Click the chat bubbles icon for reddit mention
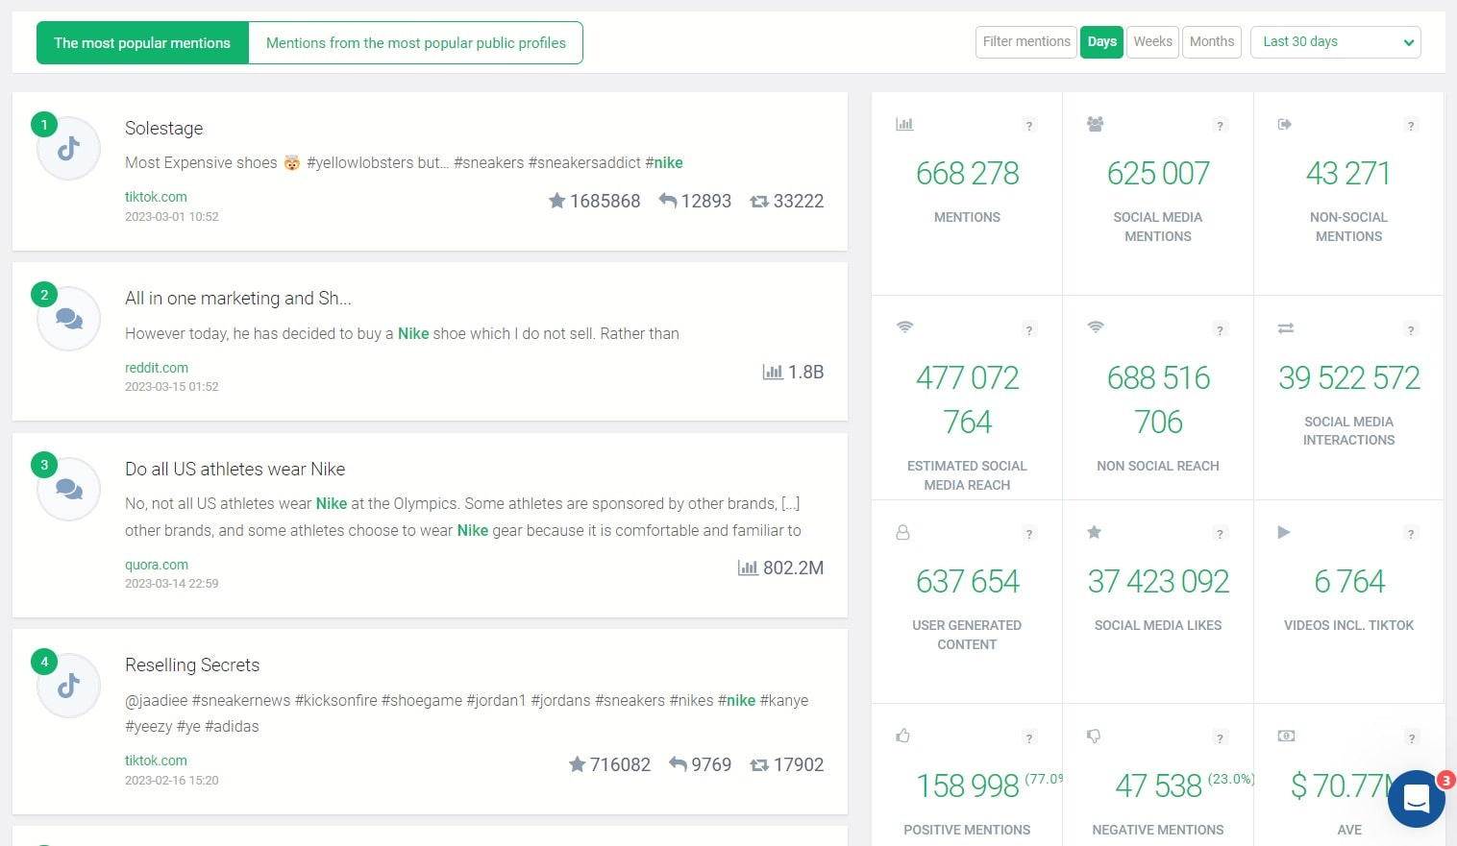Viewport: 1457px width, 846px height. tap(68, 319)
